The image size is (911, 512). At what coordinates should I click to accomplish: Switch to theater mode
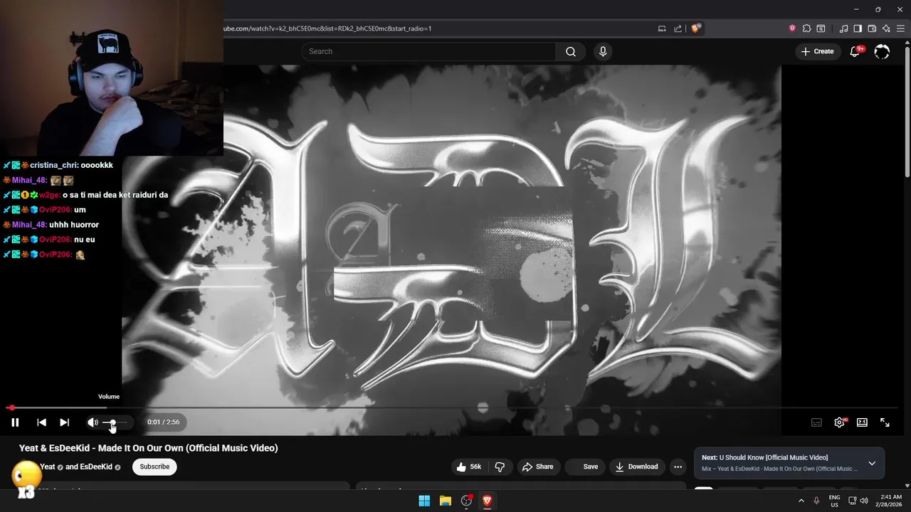[862, 422]
